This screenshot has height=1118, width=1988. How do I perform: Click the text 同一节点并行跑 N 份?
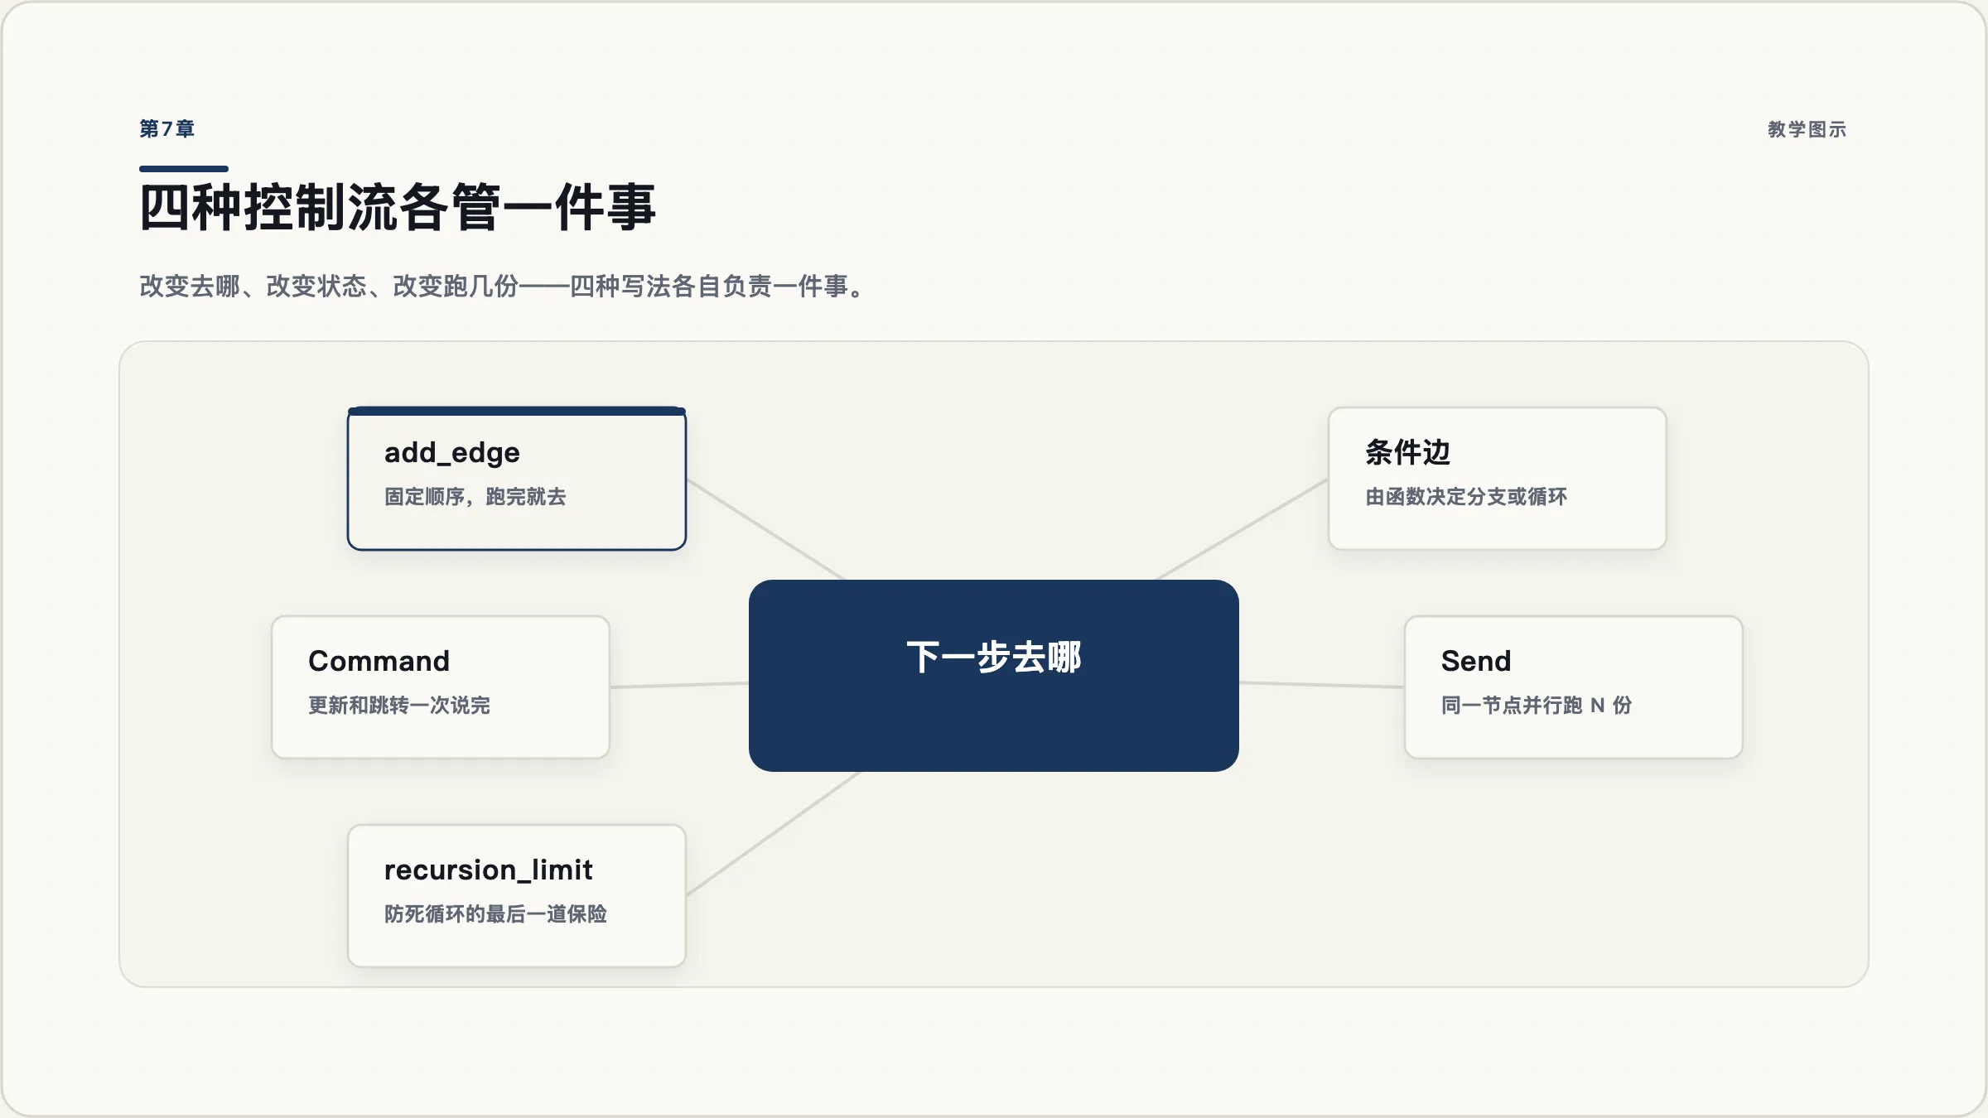[x=1537, y=706]
